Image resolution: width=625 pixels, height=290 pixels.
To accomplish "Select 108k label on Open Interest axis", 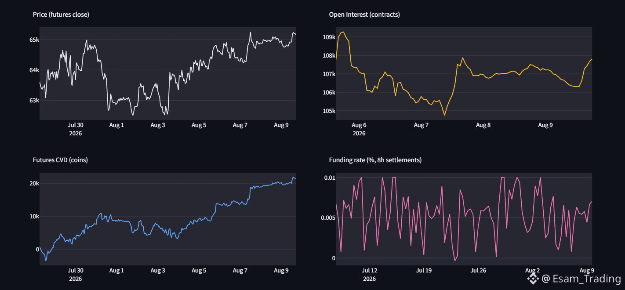I will pos(329,55).
